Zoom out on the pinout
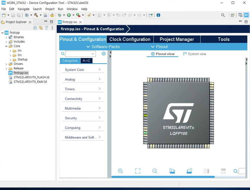250x190 pixels. tap(155, 171)
